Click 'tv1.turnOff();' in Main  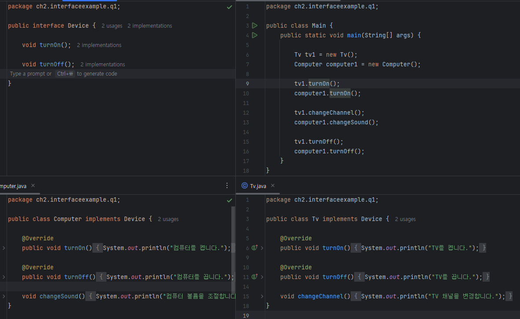[319, 141]
